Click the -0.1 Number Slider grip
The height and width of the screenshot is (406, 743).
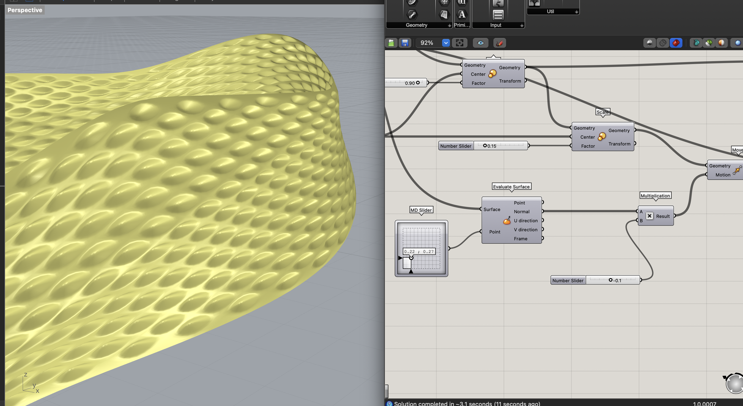[610, 280]
